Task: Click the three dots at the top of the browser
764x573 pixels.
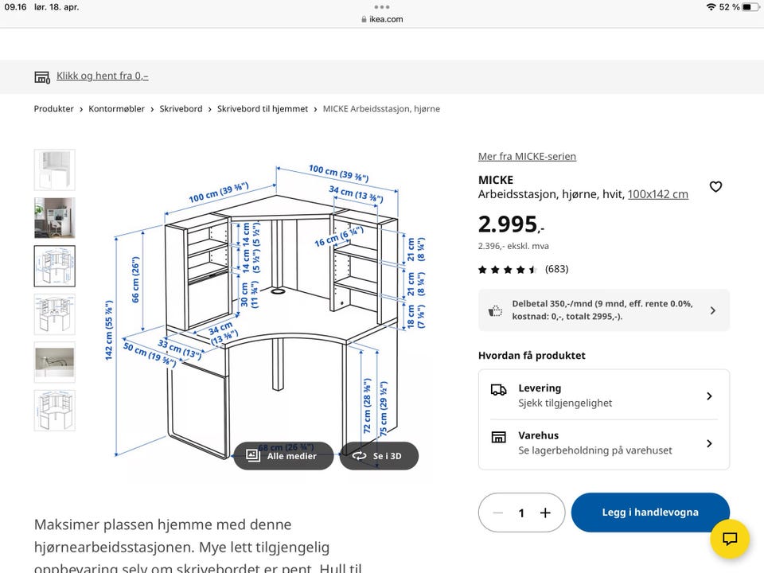Action: click(x=381, y=7)
